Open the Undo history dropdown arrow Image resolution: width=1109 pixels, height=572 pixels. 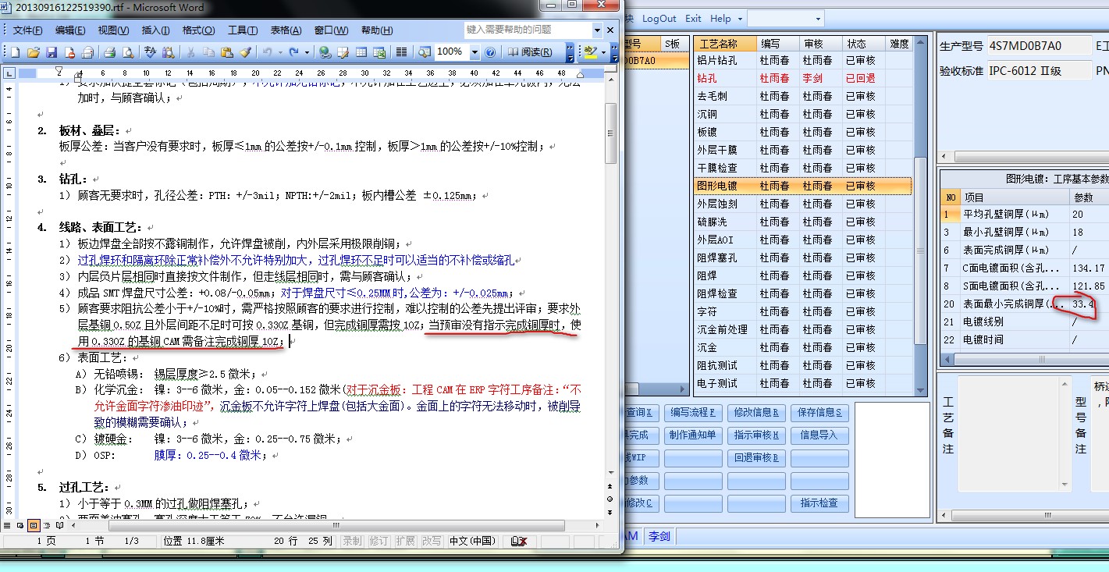coord(280,52)
